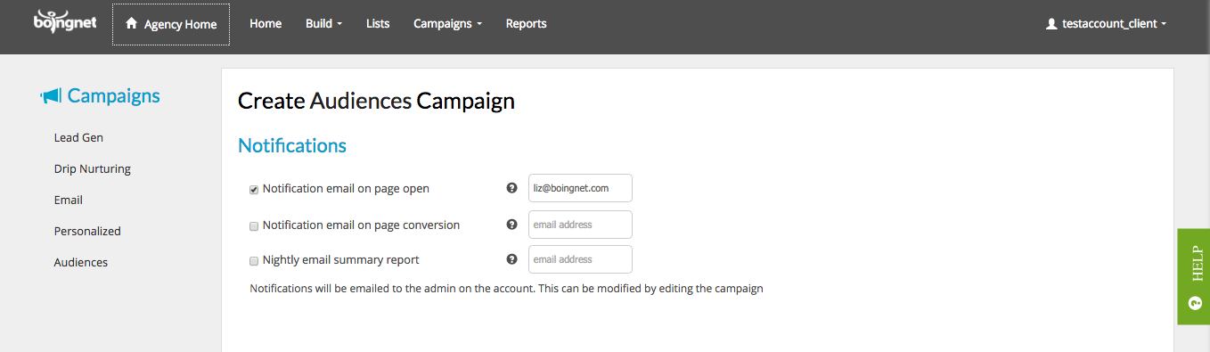
Task: Click the page conversion email address field
Action: click(x=580, y=225)
